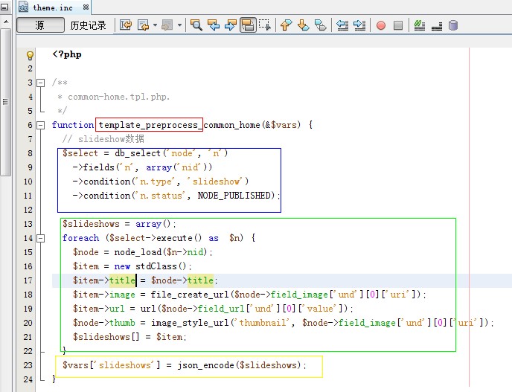512x392 pixels.
Task: Jump to Previous Bookmark icon
Action: (x=286, y=25)
